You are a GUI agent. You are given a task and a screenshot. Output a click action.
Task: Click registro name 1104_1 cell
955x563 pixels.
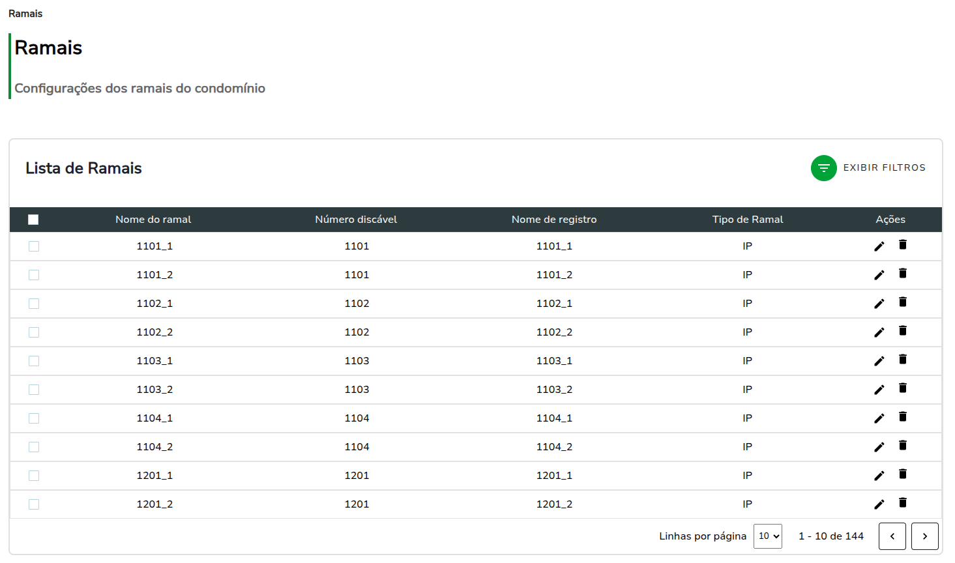point(554,418)
